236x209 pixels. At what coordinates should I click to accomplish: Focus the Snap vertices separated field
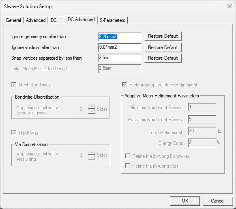click(x=120, y=58)
